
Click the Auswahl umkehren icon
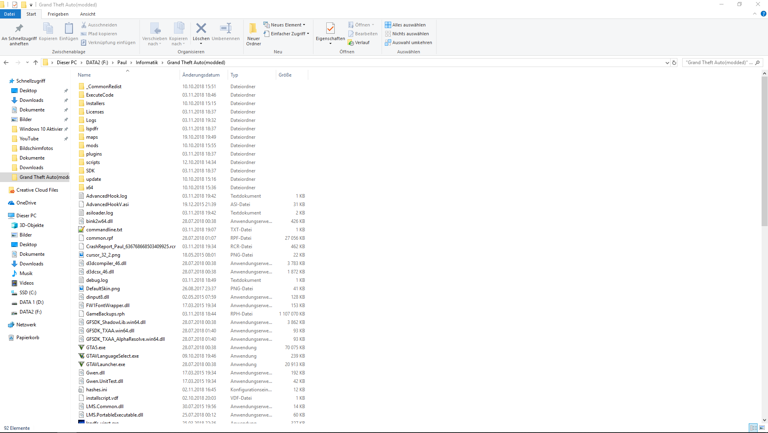click(x=388, y=42)
